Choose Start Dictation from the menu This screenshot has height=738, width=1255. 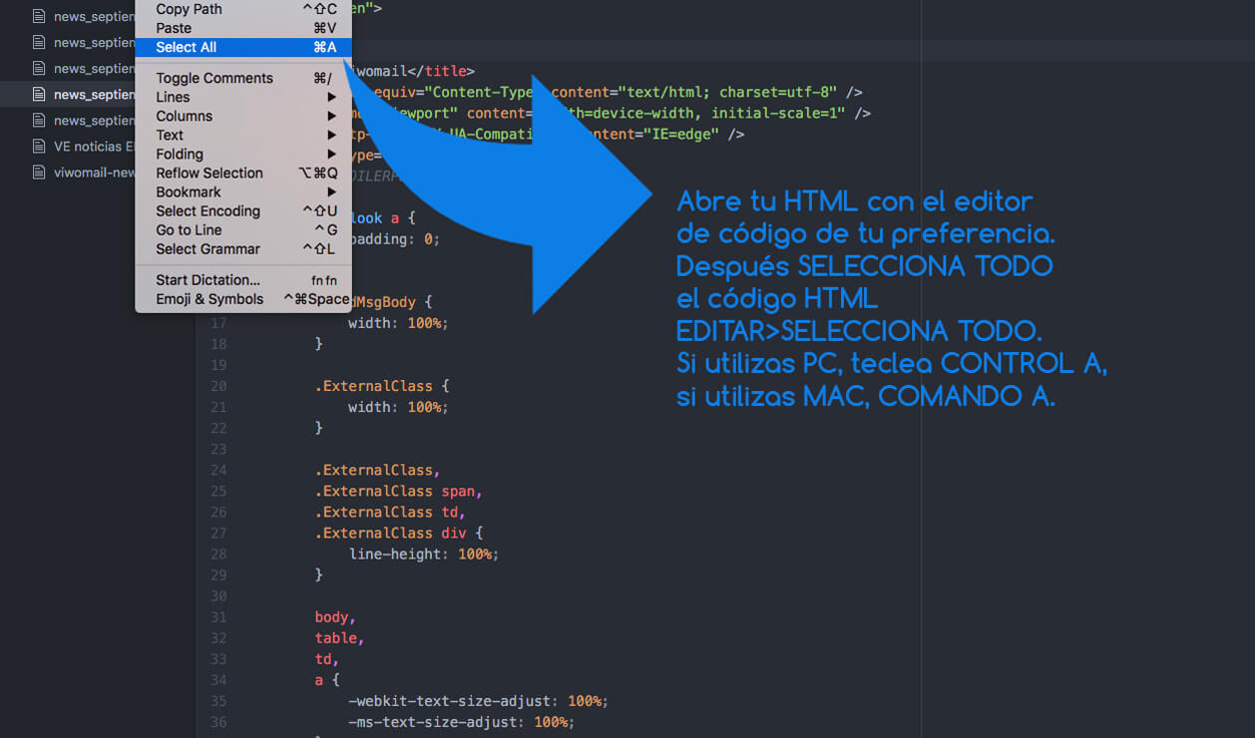click(x=208, y=280)
